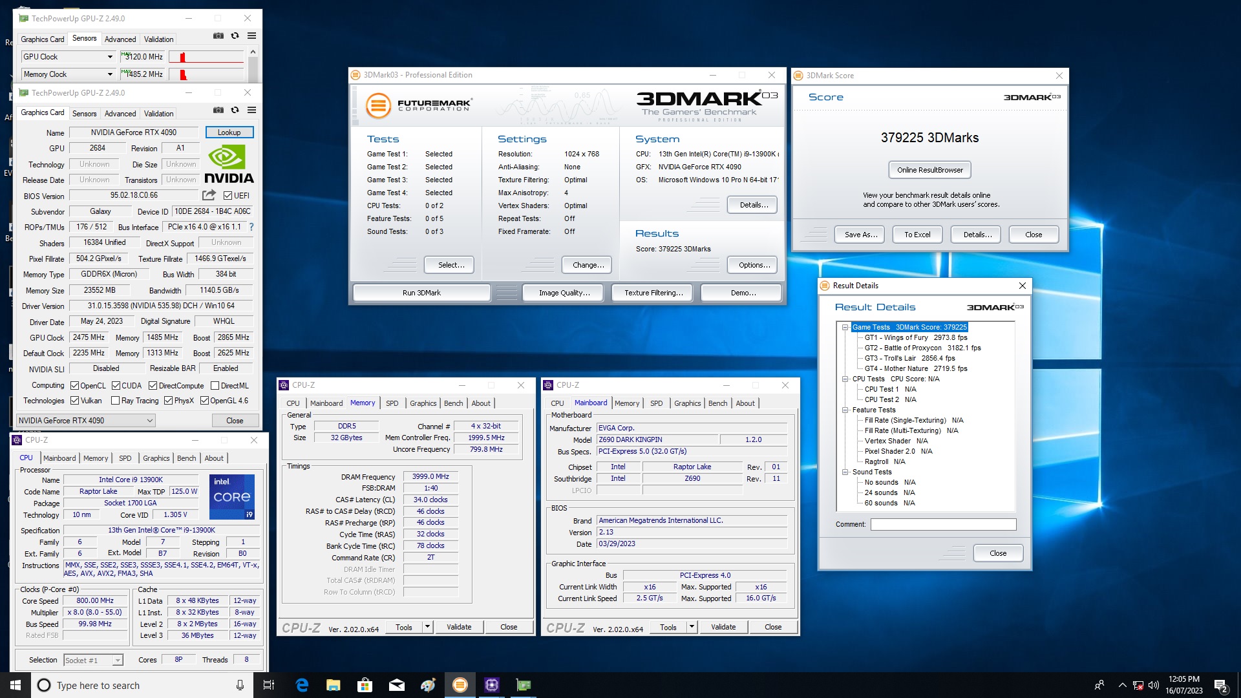Image resolution: width=1241 pixels, height=698 pixels.
Task: Switch to Advanced tab in front GPU-Z window
Action: point(120,113)
